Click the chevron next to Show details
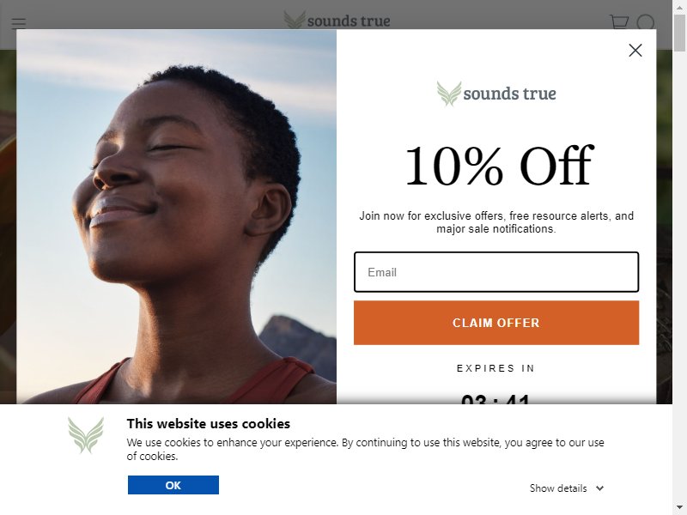Screen dimensions: 687x515 pyautogui.click(x=599, y=488)
